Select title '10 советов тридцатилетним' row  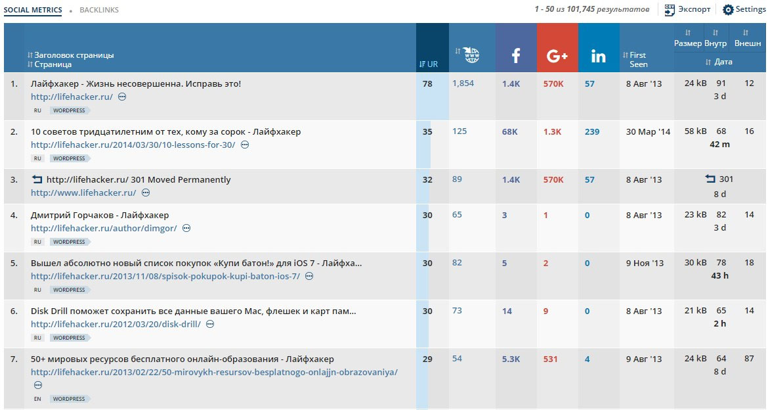(x=165, y=132)
